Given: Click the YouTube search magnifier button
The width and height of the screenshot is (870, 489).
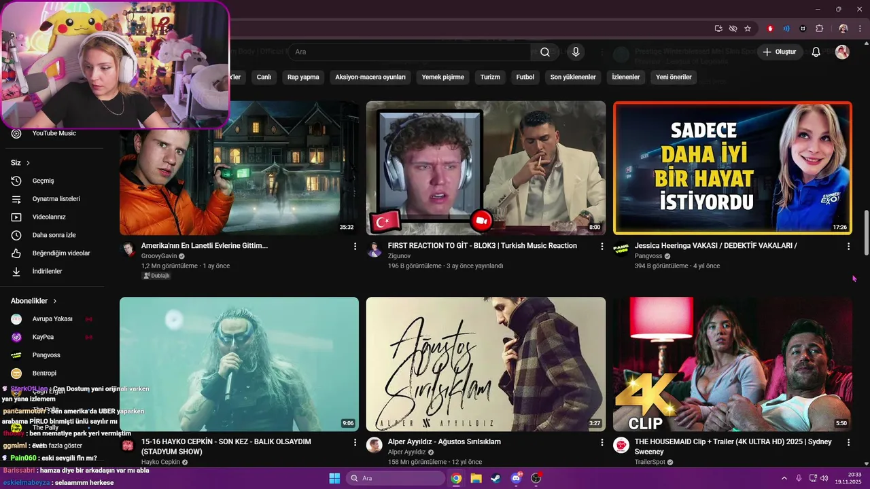Looking at the screenshot, I should [545, 52].
